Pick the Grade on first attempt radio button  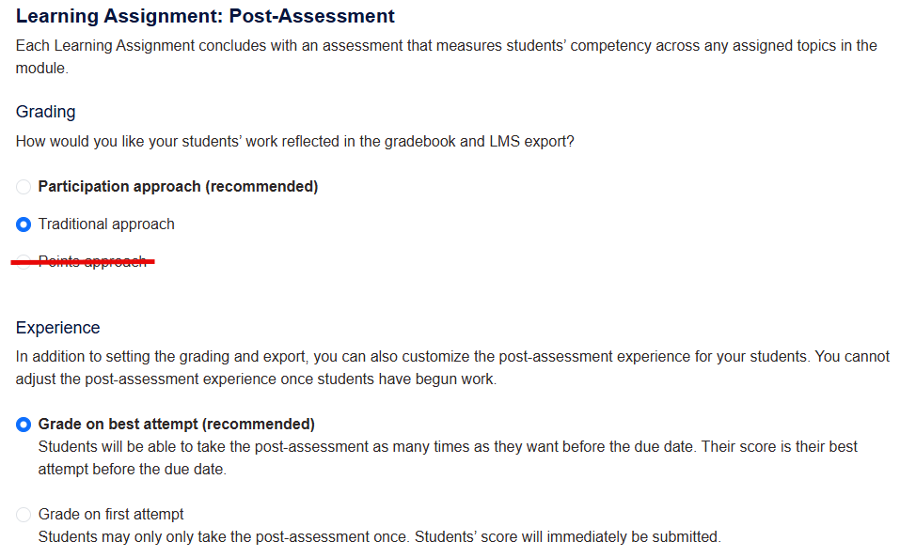tap(24, 515)
